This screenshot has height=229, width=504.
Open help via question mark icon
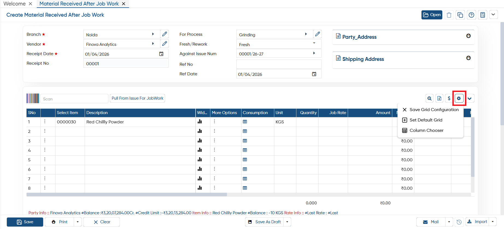(471, 15)
